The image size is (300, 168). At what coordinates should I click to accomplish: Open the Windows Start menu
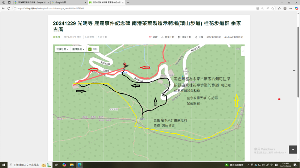pyautogui.click(x=4, y=165)
